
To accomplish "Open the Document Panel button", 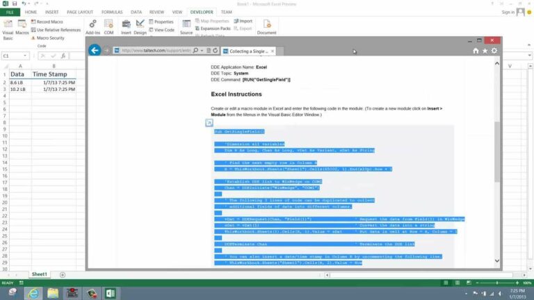I will pos(266,27).
